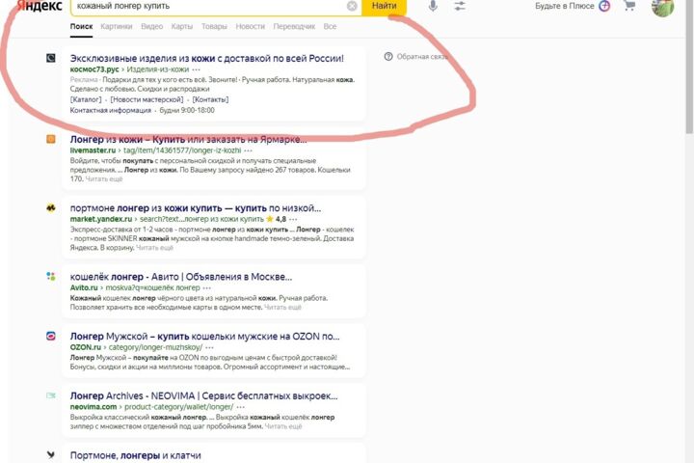Open the Переводчик tab
Viewport: 694px width, 463px height.
tap(294, 27)
